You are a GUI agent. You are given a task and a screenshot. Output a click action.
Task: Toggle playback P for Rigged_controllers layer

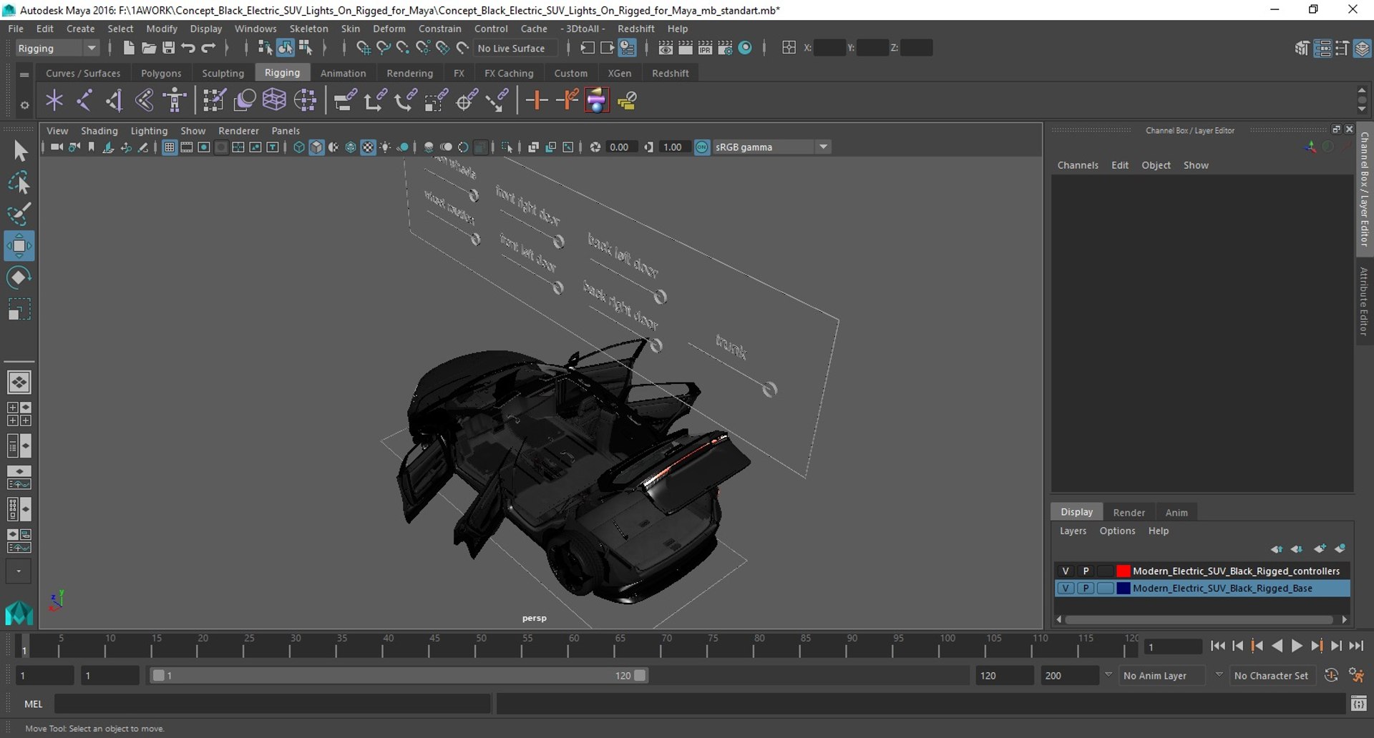point(1086,571)
